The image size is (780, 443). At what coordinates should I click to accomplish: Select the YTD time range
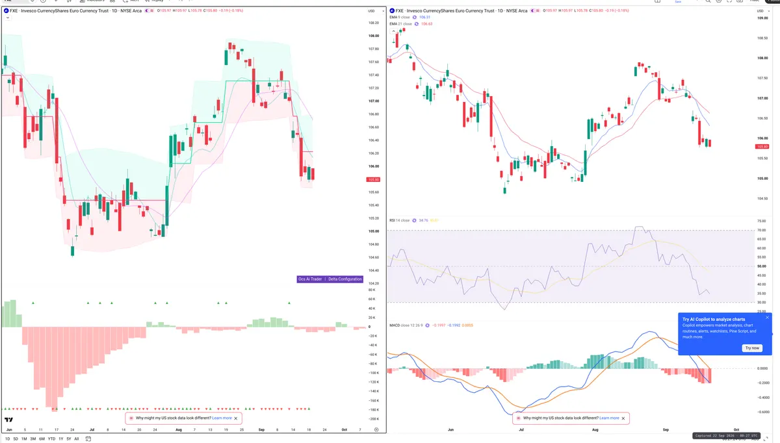pos(51,439)
